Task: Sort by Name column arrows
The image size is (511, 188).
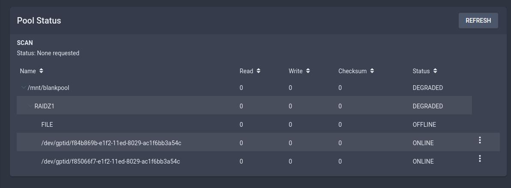Action: [x=41, y=71]
